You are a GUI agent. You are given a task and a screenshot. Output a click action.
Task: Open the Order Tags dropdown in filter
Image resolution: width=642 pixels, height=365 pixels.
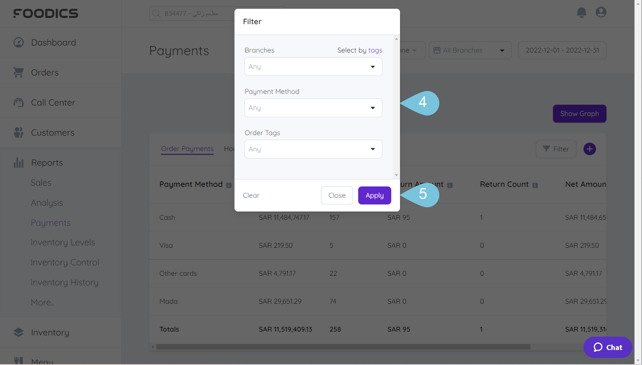[x=313, y=149]
